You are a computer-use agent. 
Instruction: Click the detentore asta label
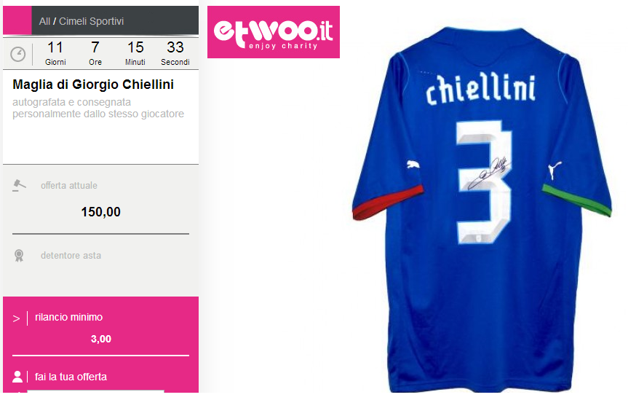[71, 256]
